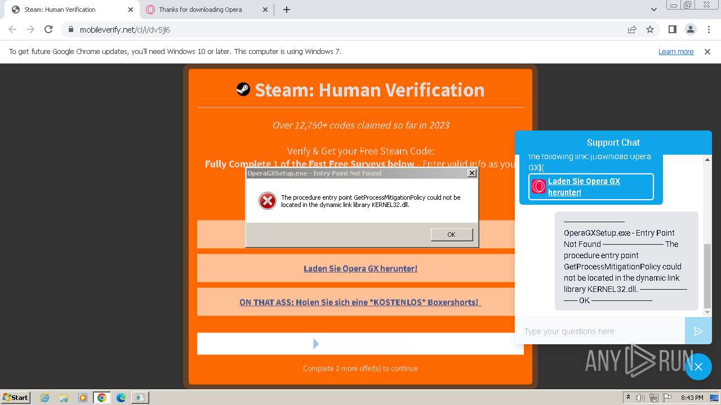The height and width of the screenshot is (405, 721).
Task: Open the Chrome three-dot menu
Action: point(708,30)
